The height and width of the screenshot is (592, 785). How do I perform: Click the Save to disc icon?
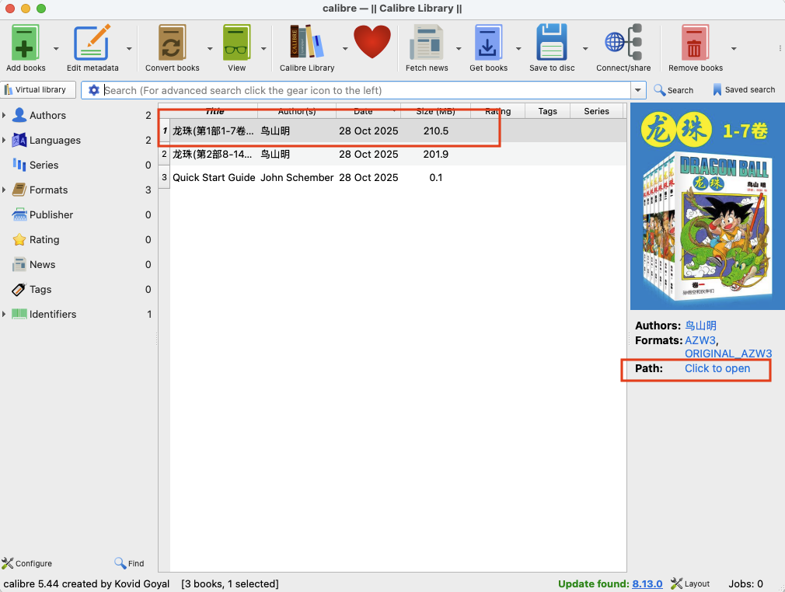[x=552, y=43]
